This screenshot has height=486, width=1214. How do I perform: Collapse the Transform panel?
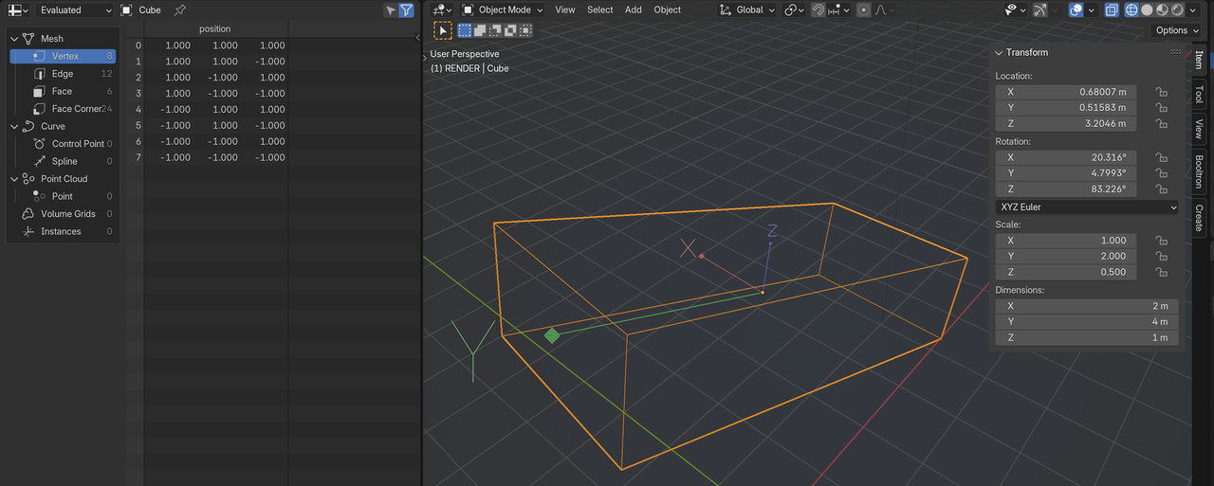click(x=1000, y=53)
